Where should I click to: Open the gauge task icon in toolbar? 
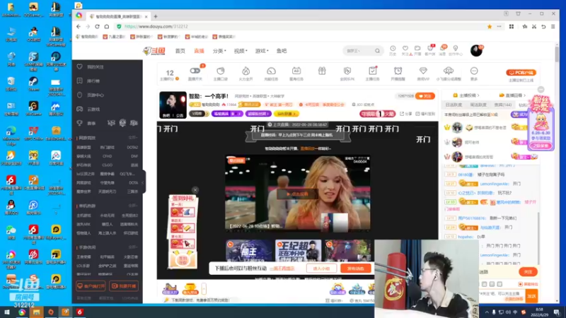pyautogui.click(x=271, y=71)
